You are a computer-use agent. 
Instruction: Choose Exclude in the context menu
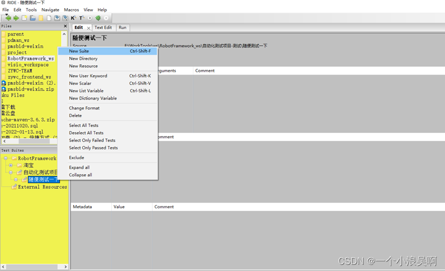[x=108, y=158]
